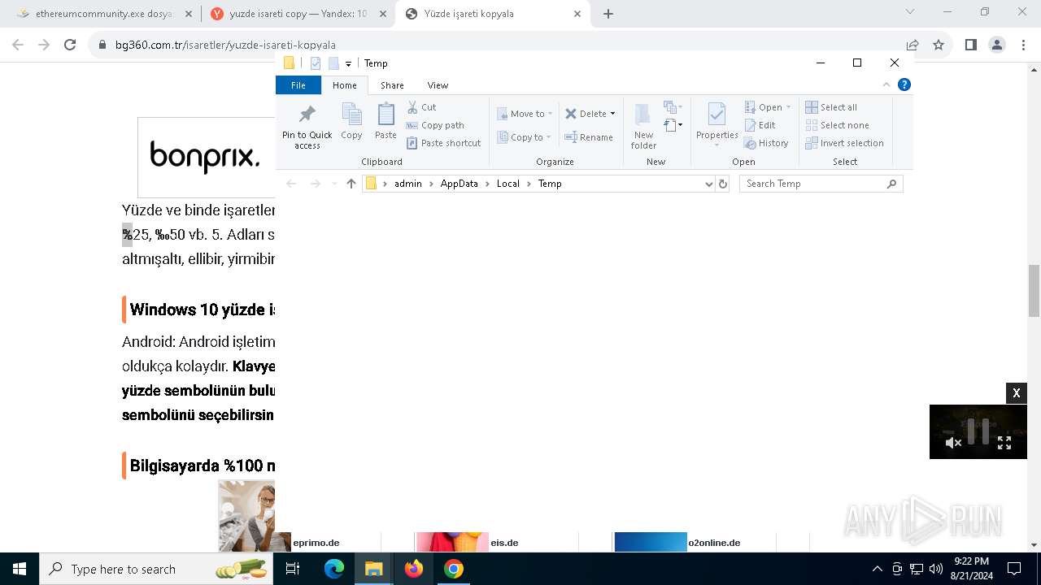
Task: Expand the floating video to fullscreen
Action: coord(1004,443)
